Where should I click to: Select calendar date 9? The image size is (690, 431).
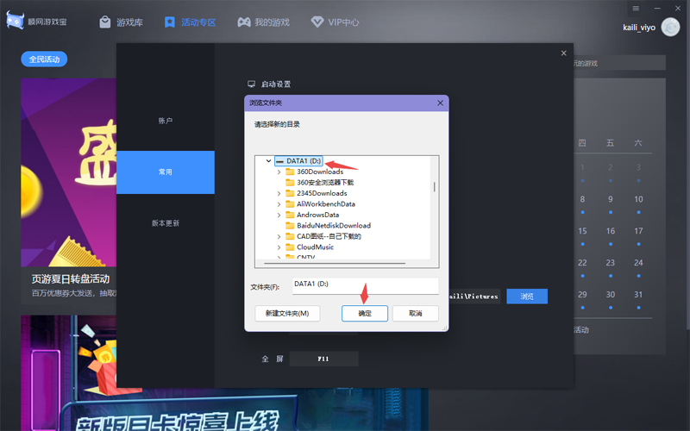click(x=611, y=199)
